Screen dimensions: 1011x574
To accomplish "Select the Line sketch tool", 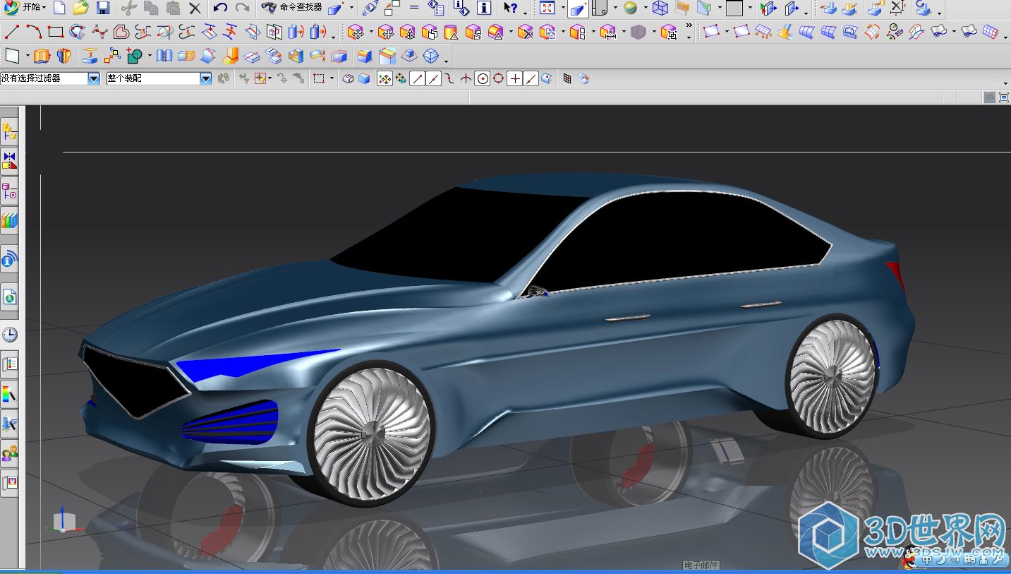I will coord(12,32).
